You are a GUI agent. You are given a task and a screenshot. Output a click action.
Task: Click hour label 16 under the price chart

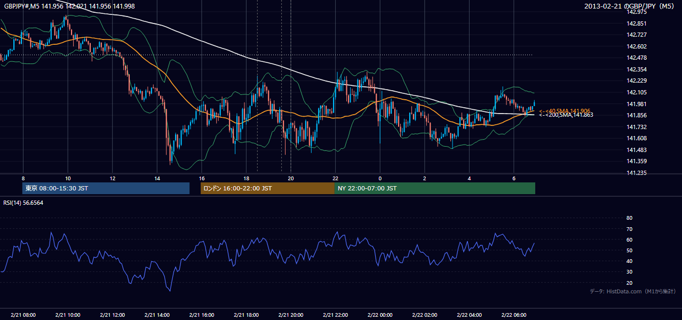pyautogui.click(x=202, y=178)
